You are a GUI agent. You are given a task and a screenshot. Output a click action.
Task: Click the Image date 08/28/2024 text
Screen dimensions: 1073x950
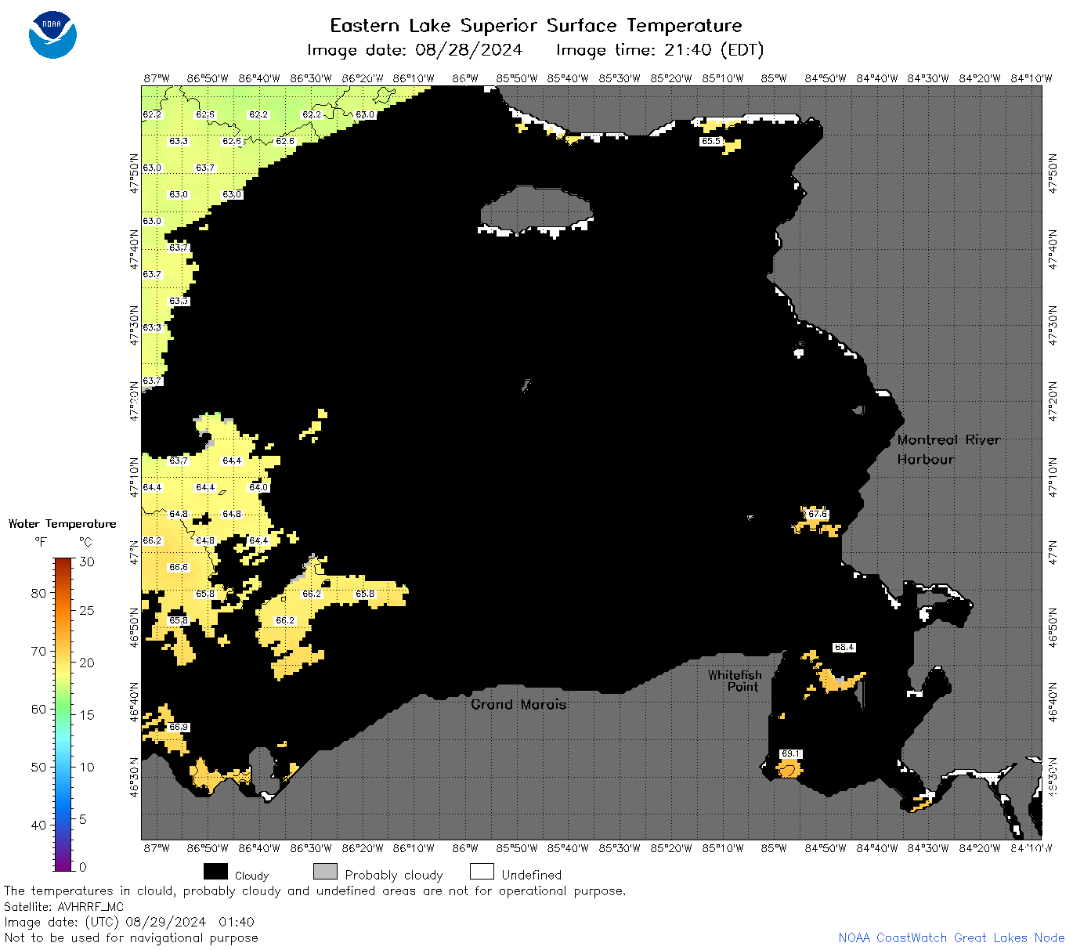[414, 50]
